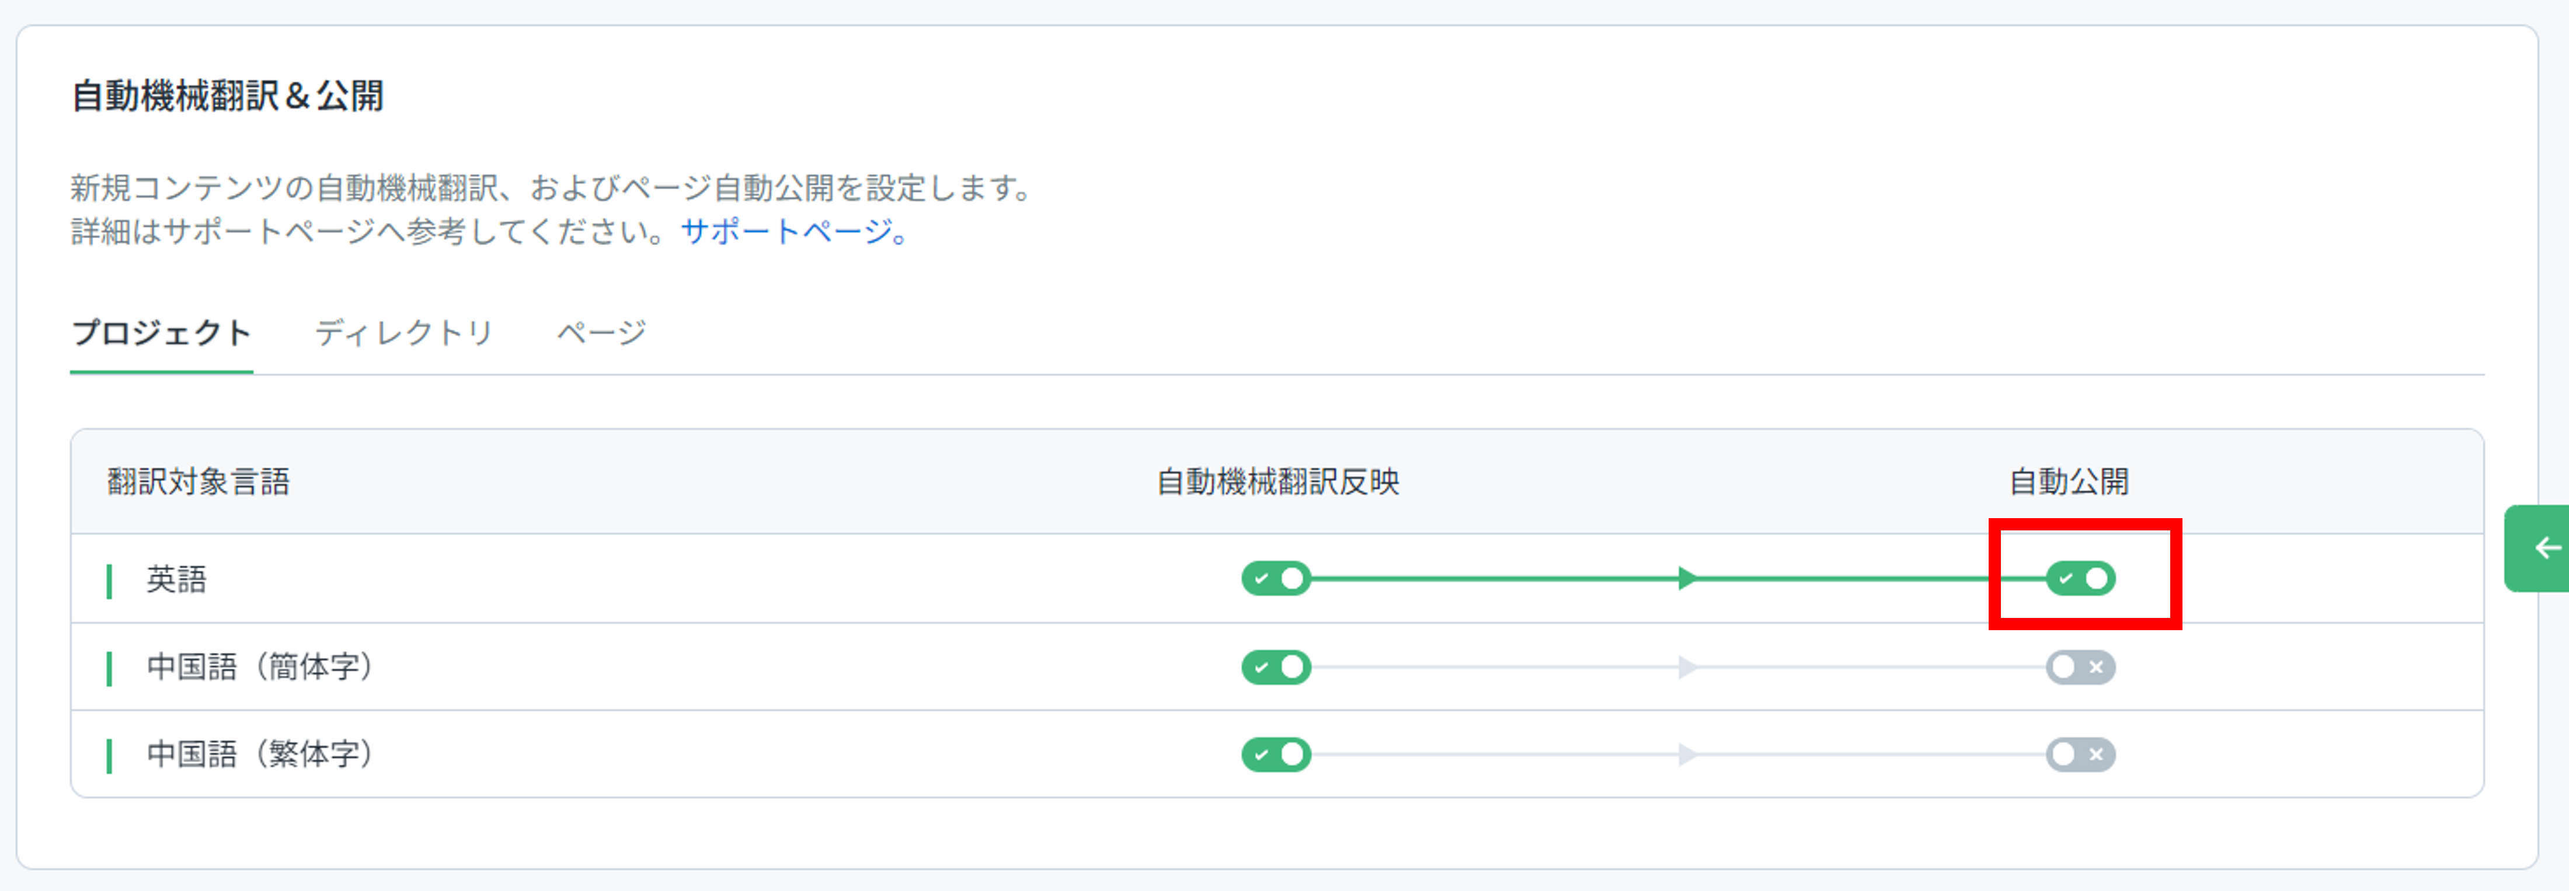The height and width of the screenshot is (891, 2569).
Task: Click the 英語 language row label
Action: click(x=176, y=579)
